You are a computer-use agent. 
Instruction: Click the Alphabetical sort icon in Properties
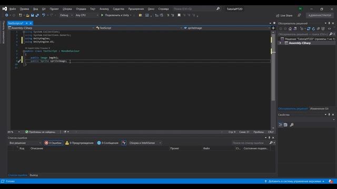(285, 125)
